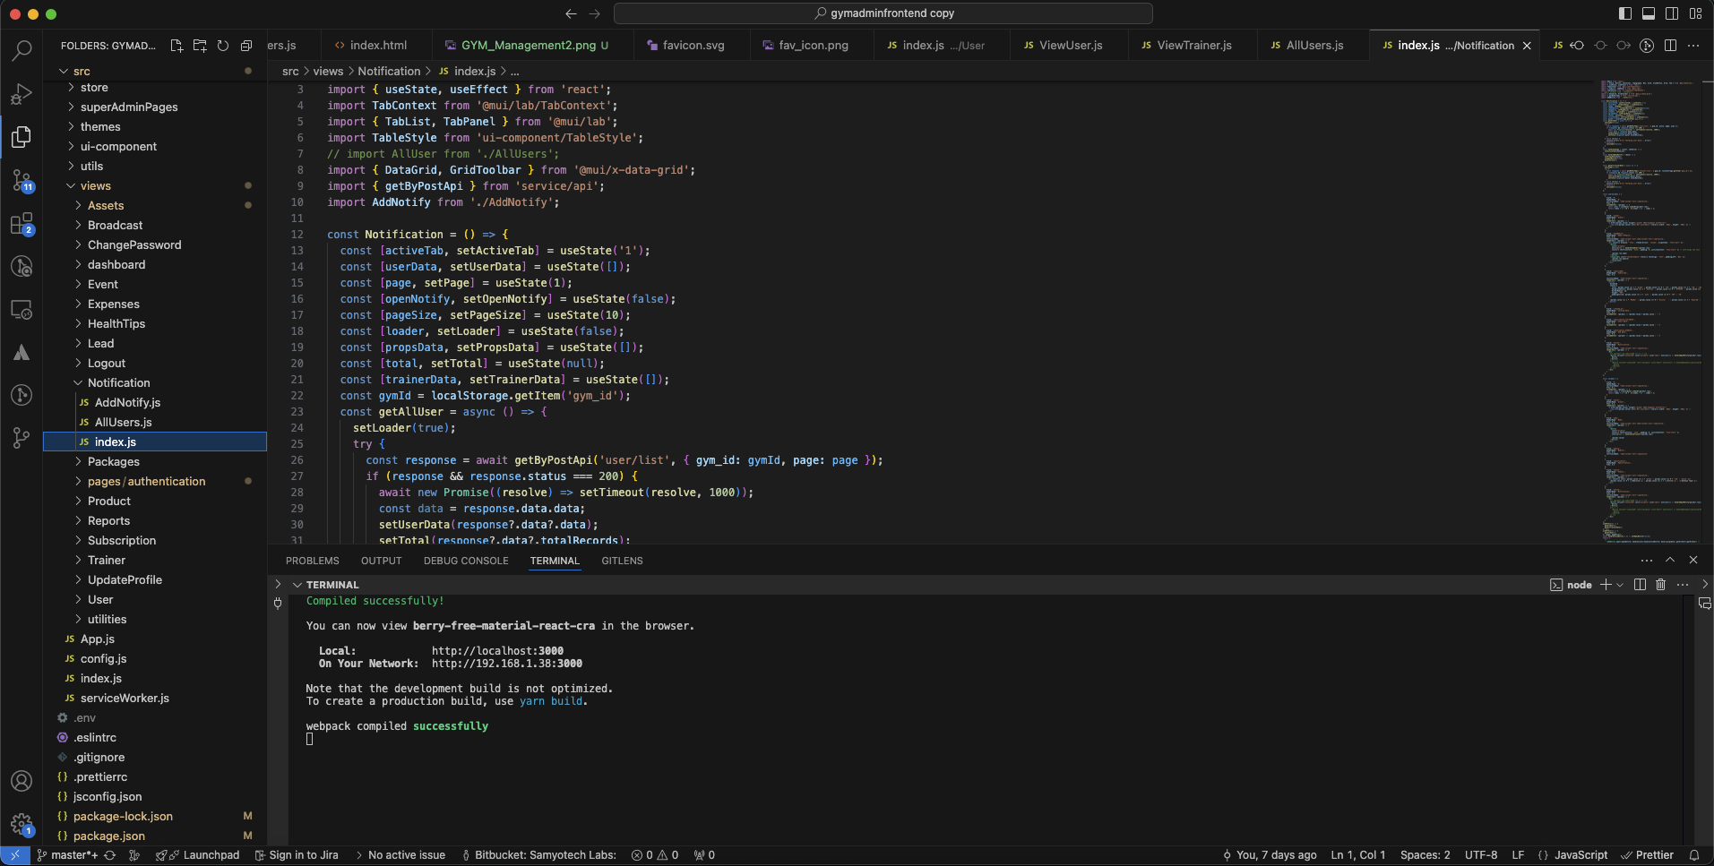Viewport: 1714px width, 866px height.
Task: Kill the terminal with trash icon
Action: coord(1660,585)
